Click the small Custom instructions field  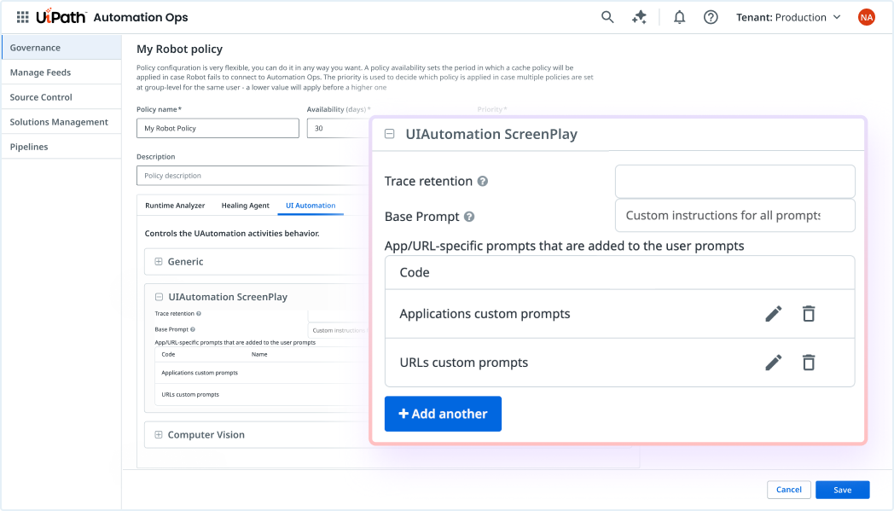pyautogui.click(x=340, y=330)
